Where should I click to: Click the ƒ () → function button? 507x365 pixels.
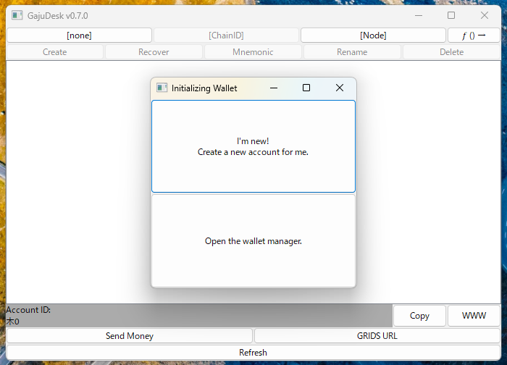pos(474,35)
